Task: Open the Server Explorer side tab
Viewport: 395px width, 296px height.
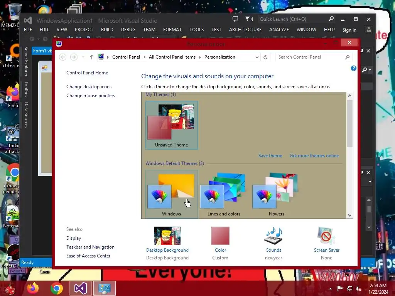Action: [x=26, y=61]
